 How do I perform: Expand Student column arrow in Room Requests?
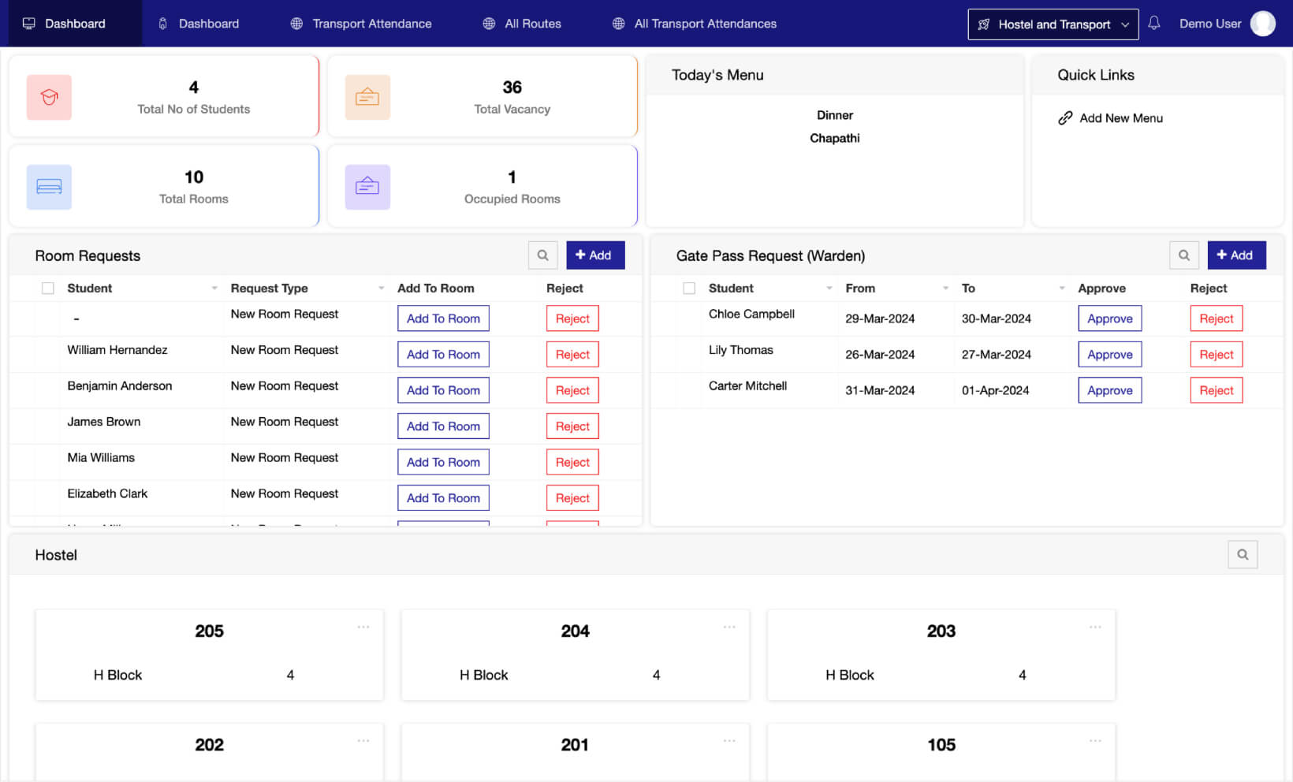[x=214, y=289]
